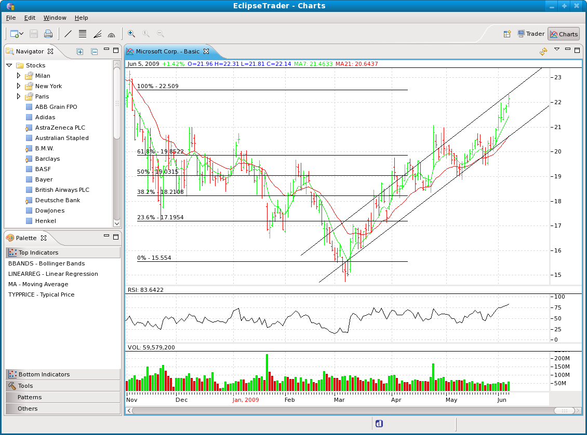Screen dimensions: 587x435
Task: Refresh chart data with yellow arrows icon
Action: [x=543, y=51]
